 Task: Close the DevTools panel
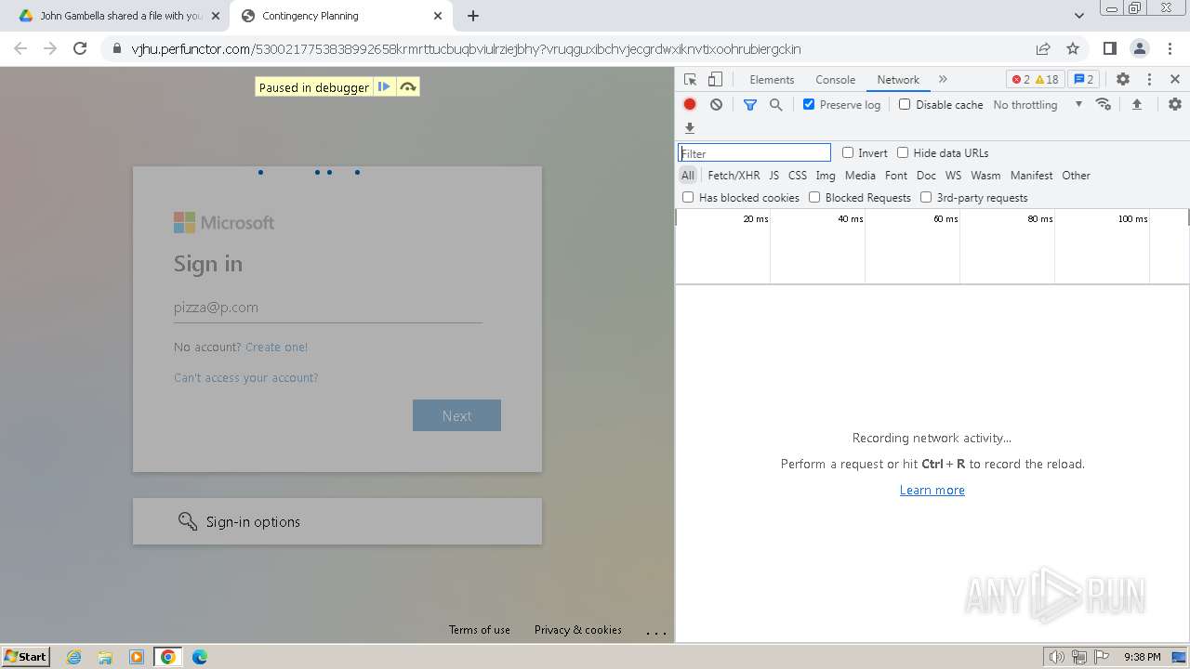1175,80
